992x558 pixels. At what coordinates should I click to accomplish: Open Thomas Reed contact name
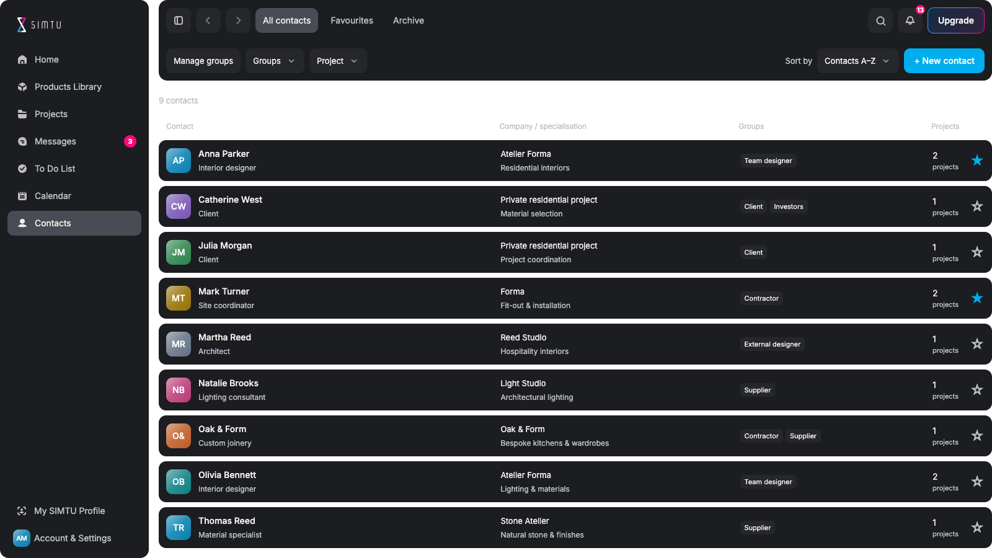pyautogui.click(x=227, y=521)
